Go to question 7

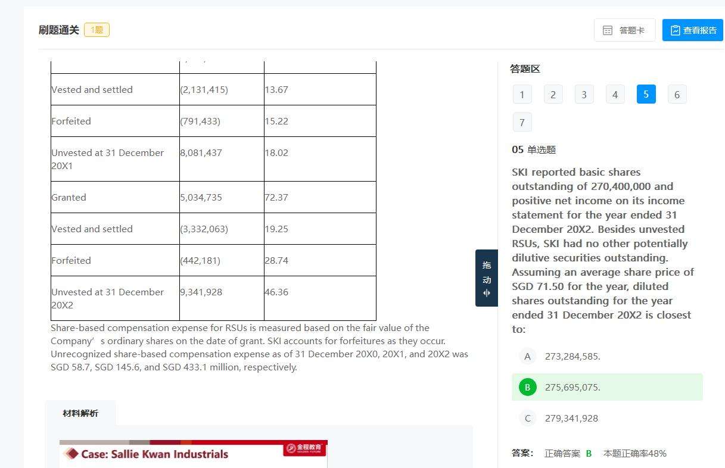coord(522,122)
